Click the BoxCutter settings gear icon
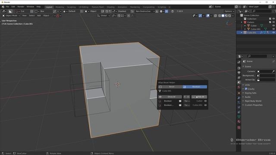The image size is (276, 155). click(x=161, y=11)
